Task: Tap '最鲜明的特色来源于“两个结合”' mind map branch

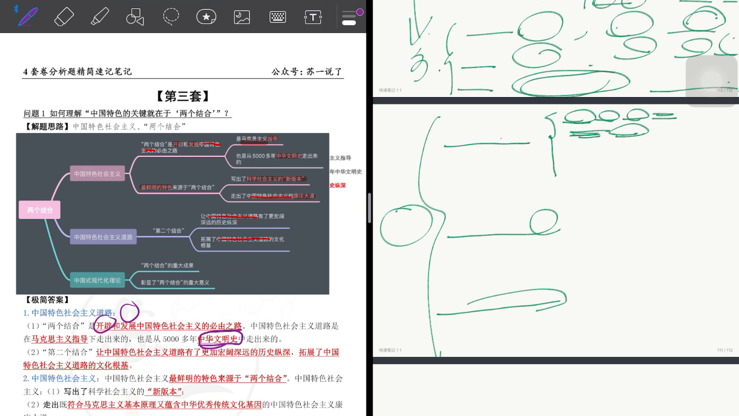Action: [178, 187]
